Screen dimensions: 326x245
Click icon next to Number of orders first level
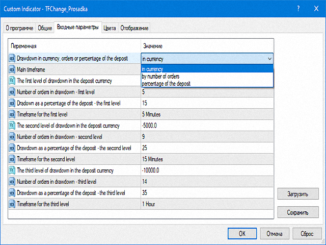pyautogui.click(x=12, y=92)
